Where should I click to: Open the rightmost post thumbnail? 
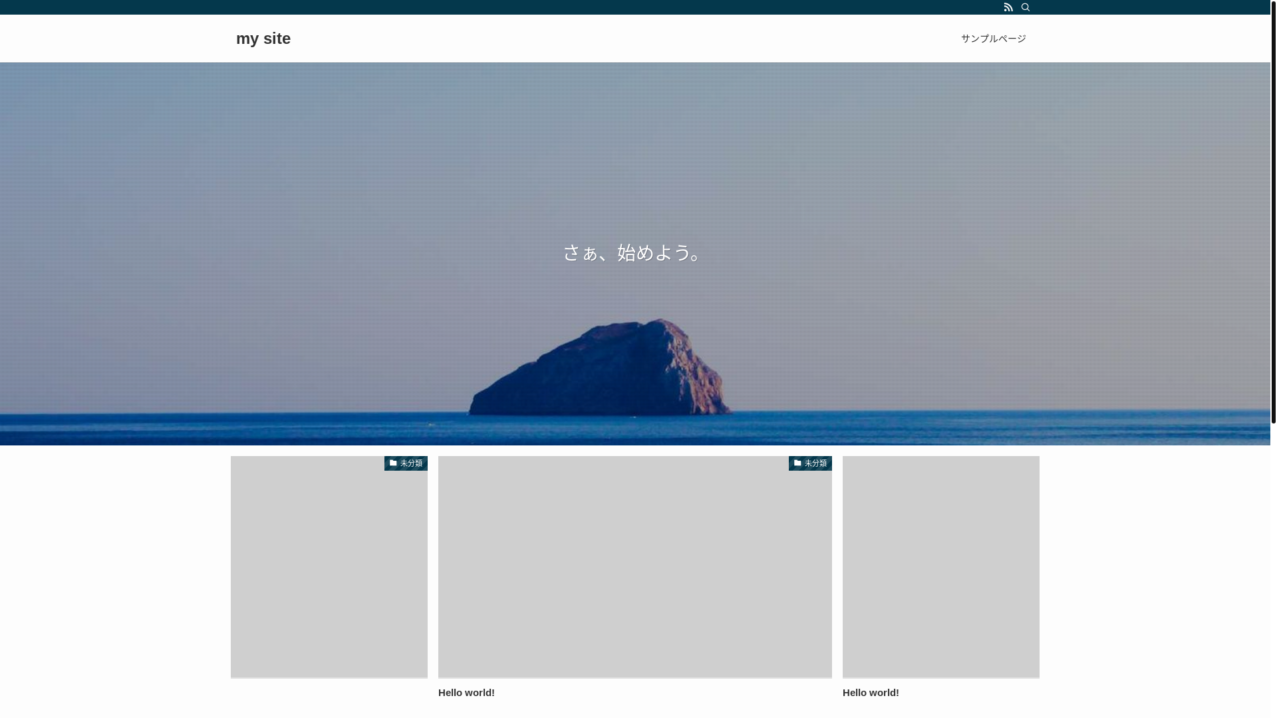(941, 567)
